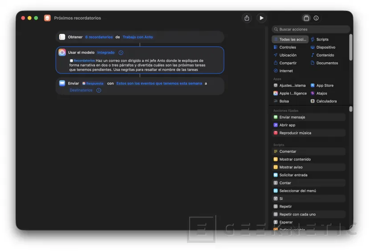Open the Scripts category

point(322,40)
